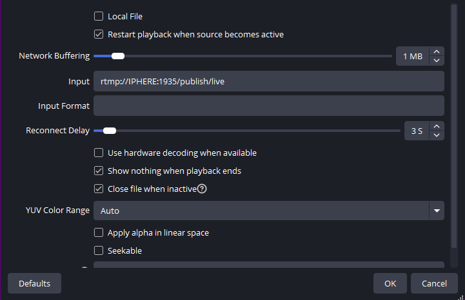465x300 pixels.
Task: Decrease Network Buffering with the down arrow
Action: pos(437,61)
